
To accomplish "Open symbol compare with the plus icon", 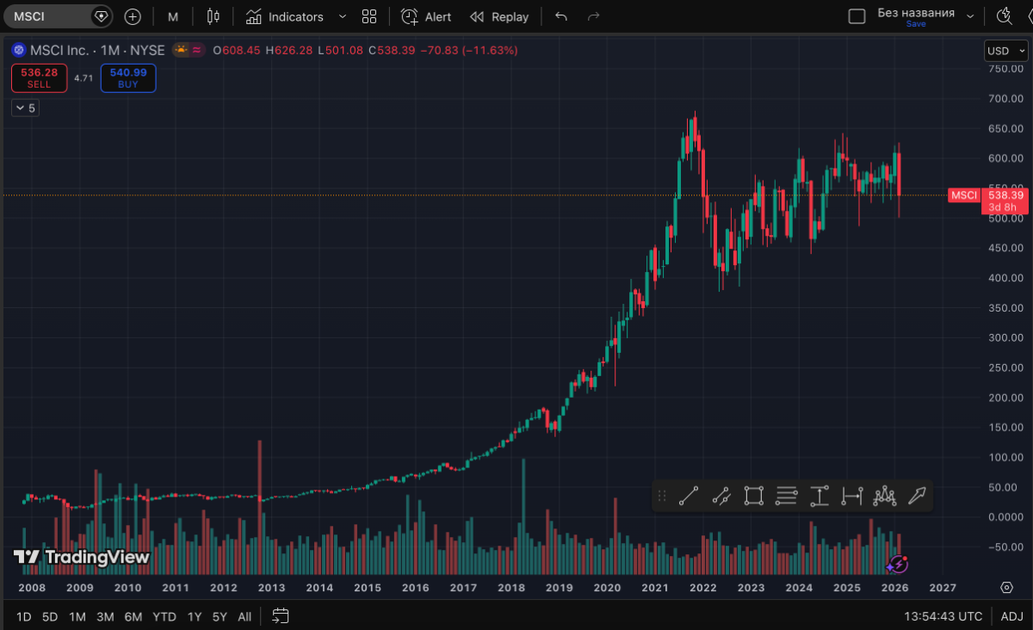I will coord(131,16).
